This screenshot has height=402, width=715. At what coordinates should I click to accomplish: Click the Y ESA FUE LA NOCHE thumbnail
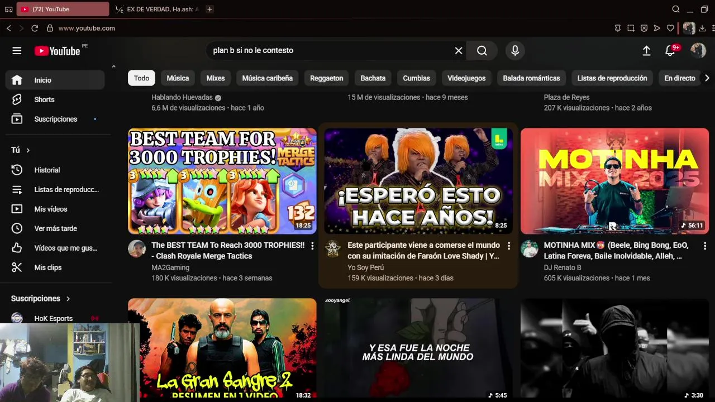(418, 349)
